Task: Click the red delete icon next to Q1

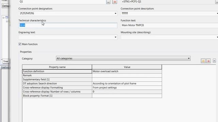Action: pyautogui.click(x=115, y=2)
